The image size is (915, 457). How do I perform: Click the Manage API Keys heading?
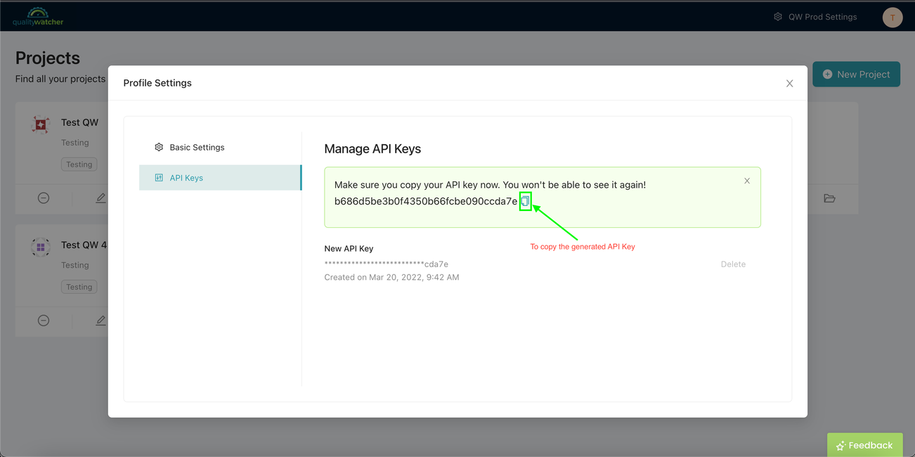pos(372,149)
